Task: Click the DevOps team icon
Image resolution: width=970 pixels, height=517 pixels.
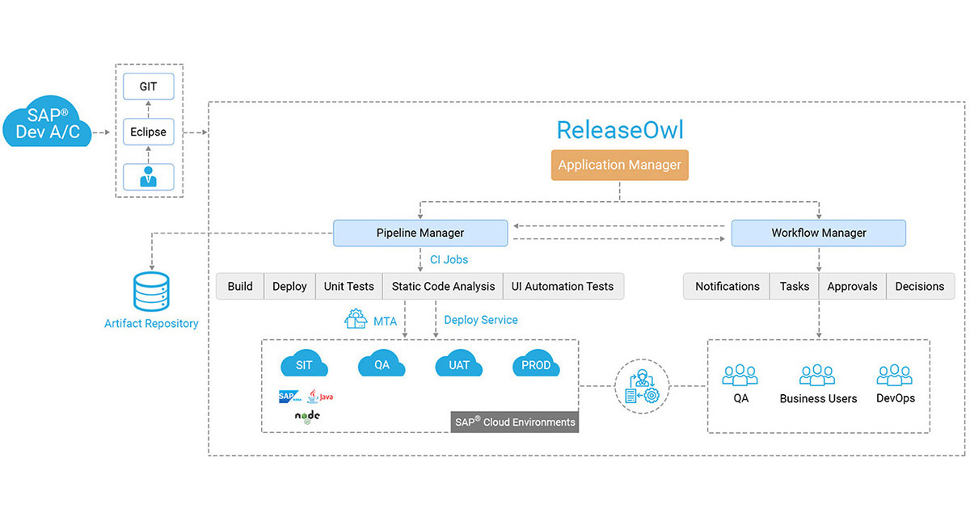Action: point(895,376)
